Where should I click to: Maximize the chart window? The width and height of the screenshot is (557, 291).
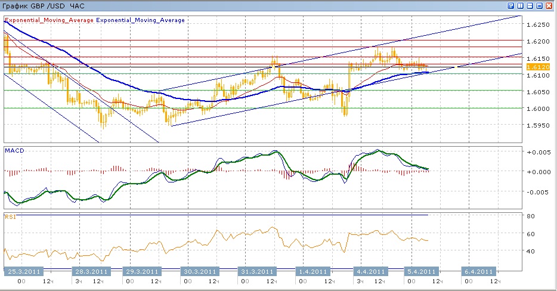[x=540, y=5]
